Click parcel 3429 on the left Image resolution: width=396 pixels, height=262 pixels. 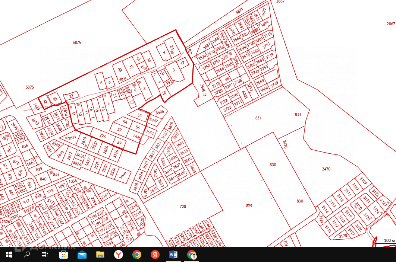click(x=37, y=107)
